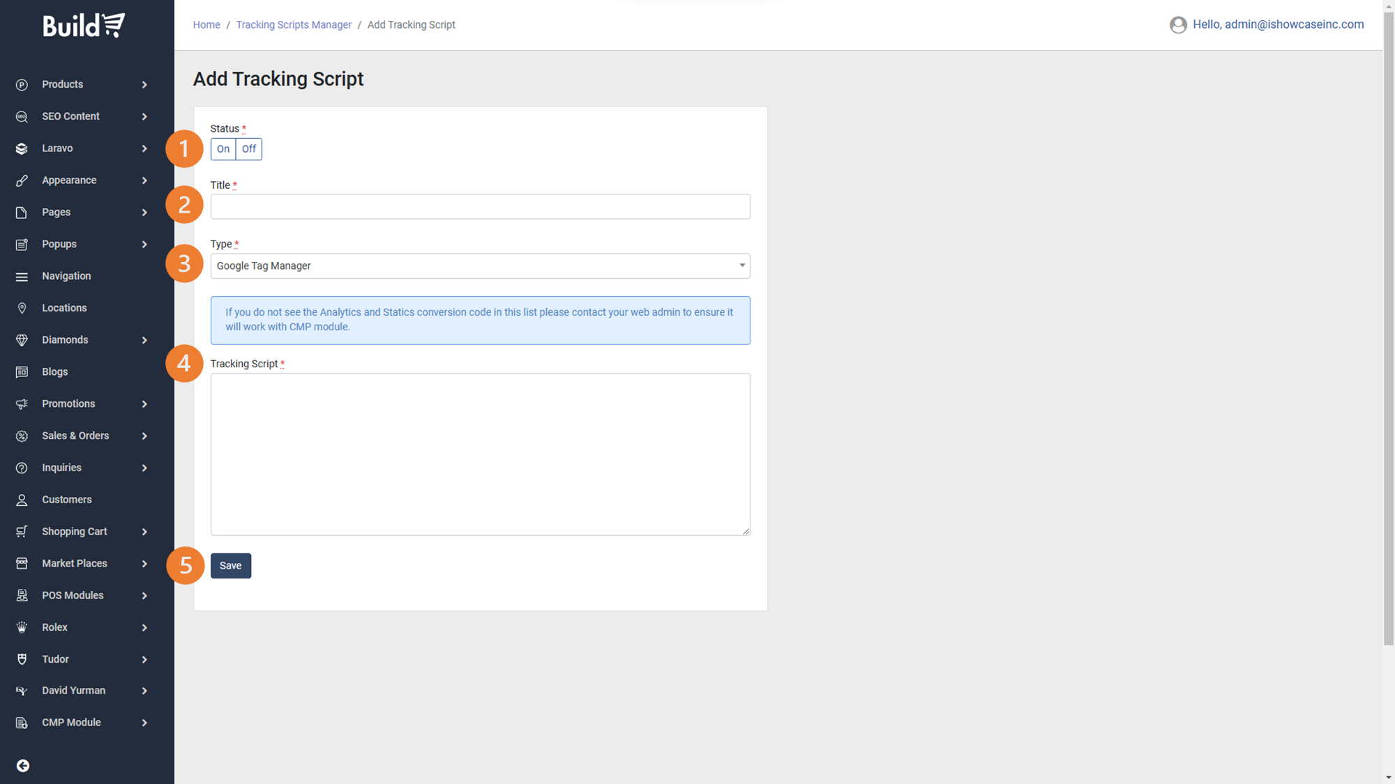Viewport: 1395px width, 784px height.
Task: Select the Locations pin icon
Action: click(22, 308)
